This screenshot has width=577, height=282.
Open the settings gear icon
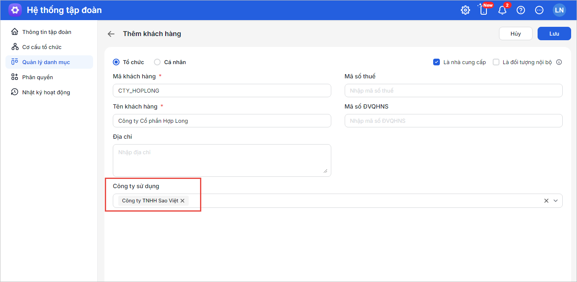(x=465, y=10)
